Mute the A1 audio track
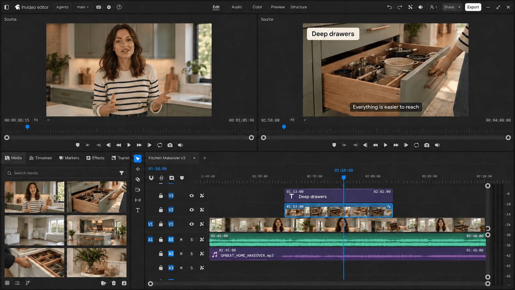The image size is (515, 290). click(x=181, y=240)
